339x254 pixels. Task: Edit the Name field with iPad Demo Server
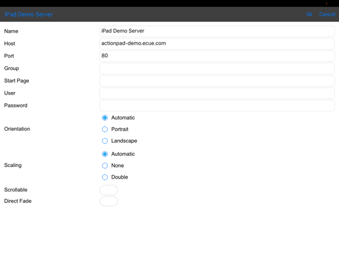tap(217, 31)
